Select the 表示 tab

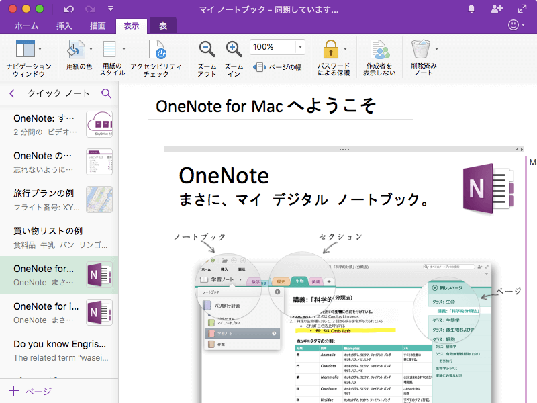point(132,26)
